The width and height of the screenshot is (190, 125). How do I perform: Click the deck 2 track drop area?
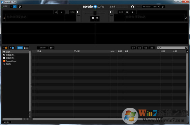[x=154, y=18]
